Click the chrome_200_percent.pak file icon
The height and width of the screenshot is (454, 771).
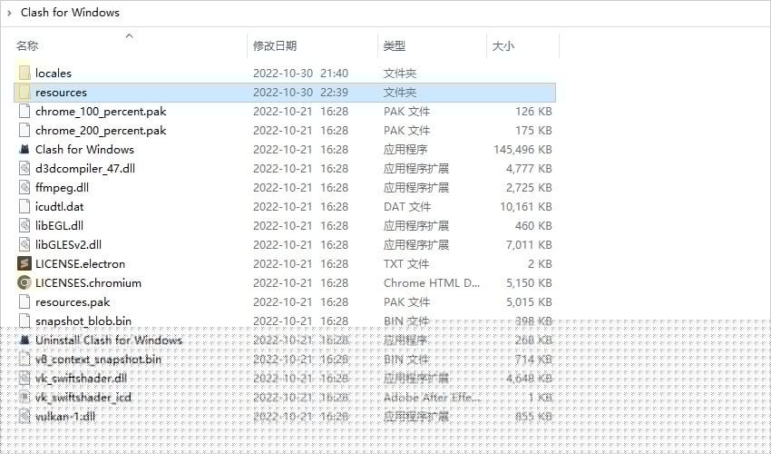(24, 131)
